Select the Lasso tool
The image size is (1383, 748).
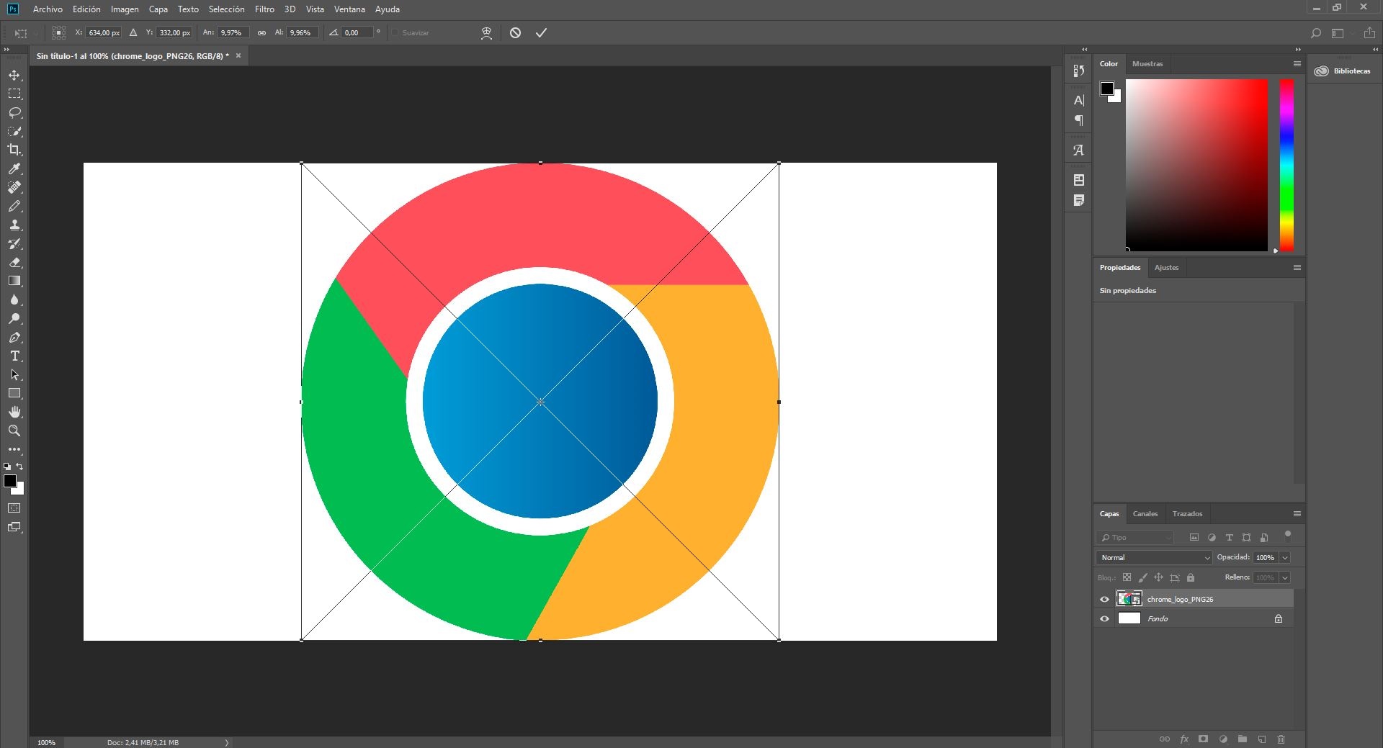point(14,113)
